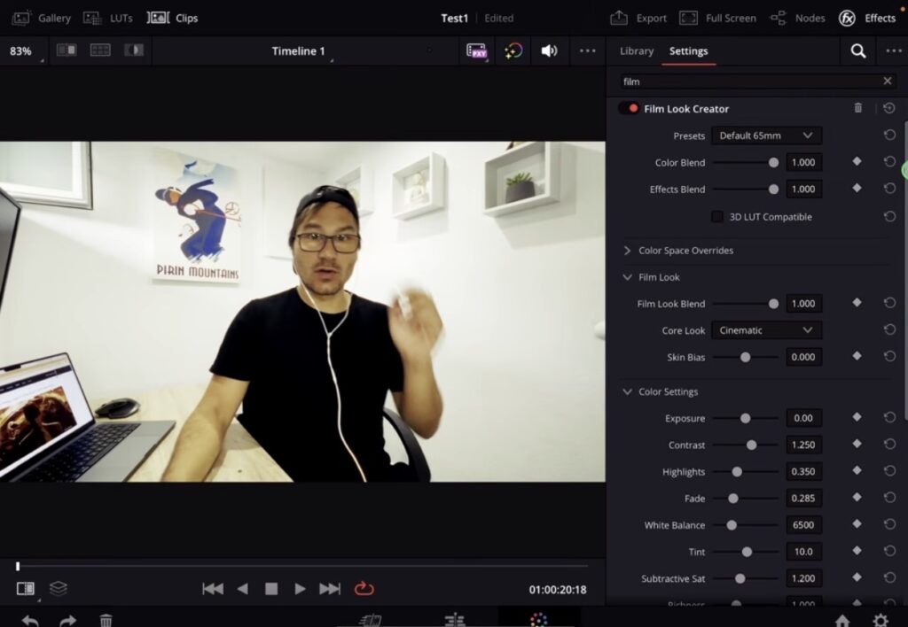Change the Core Look from Cinematic
This screenshot has height=627, width=908.
point(766,329)
